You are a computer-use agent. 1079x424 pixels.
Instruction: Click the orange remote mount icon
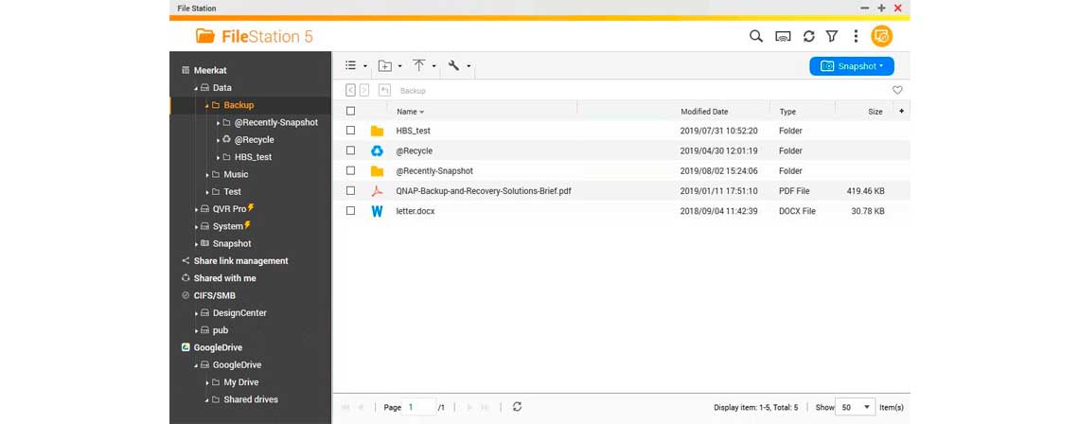point(881,36)
